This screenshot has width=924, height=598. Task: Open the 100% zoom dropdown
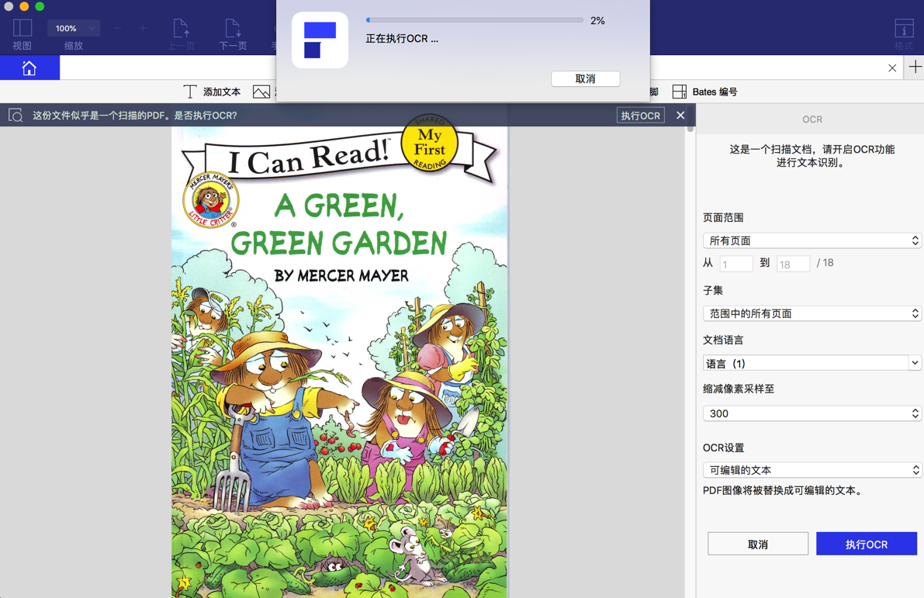click(x=74, y=28)
